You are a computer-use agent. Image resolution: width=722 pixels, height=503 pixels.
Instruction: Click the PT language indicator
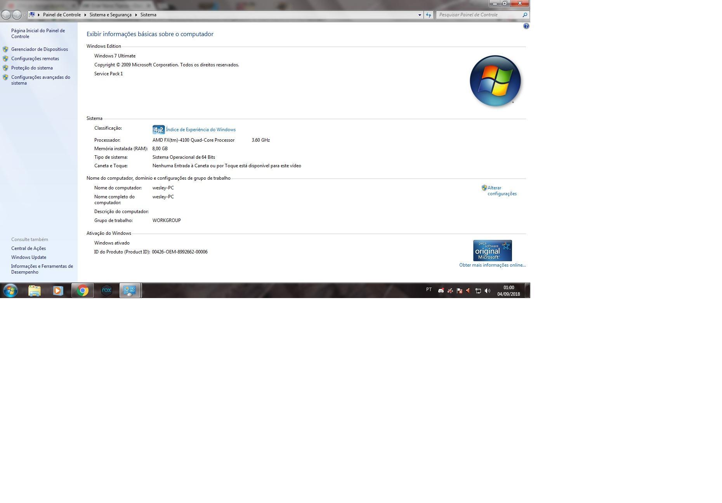429,290
